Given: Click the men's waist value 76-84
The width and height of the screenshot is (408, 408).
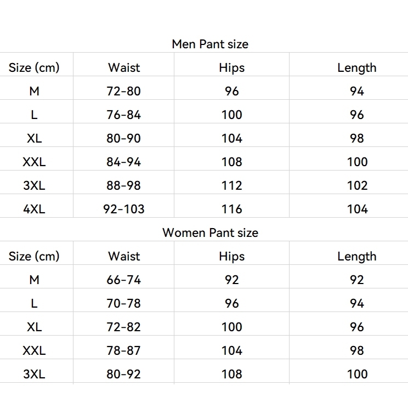Looking at the screenshot, I should coord(124,115).
